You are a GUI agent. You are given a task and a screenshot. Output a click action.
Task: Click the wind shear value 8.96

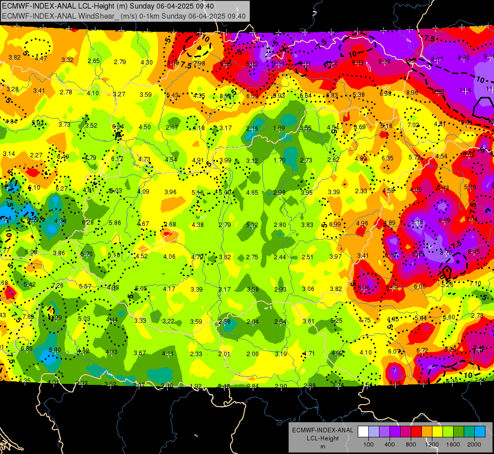tap(412, 93)
